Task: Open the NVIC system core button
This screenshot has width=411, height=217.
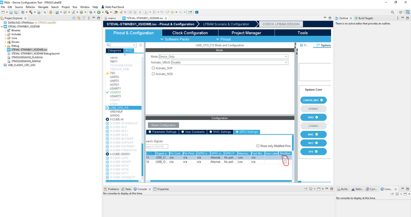Action: tap(313, 134)
